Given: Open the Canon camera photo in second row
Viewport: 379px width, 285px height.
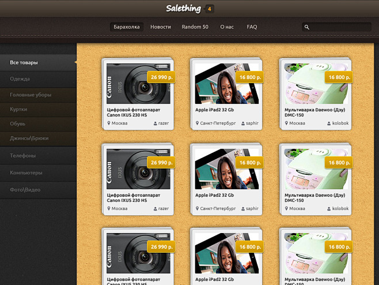Looking at the screenshot, I should pyautogui.click(x=138, y=169).
